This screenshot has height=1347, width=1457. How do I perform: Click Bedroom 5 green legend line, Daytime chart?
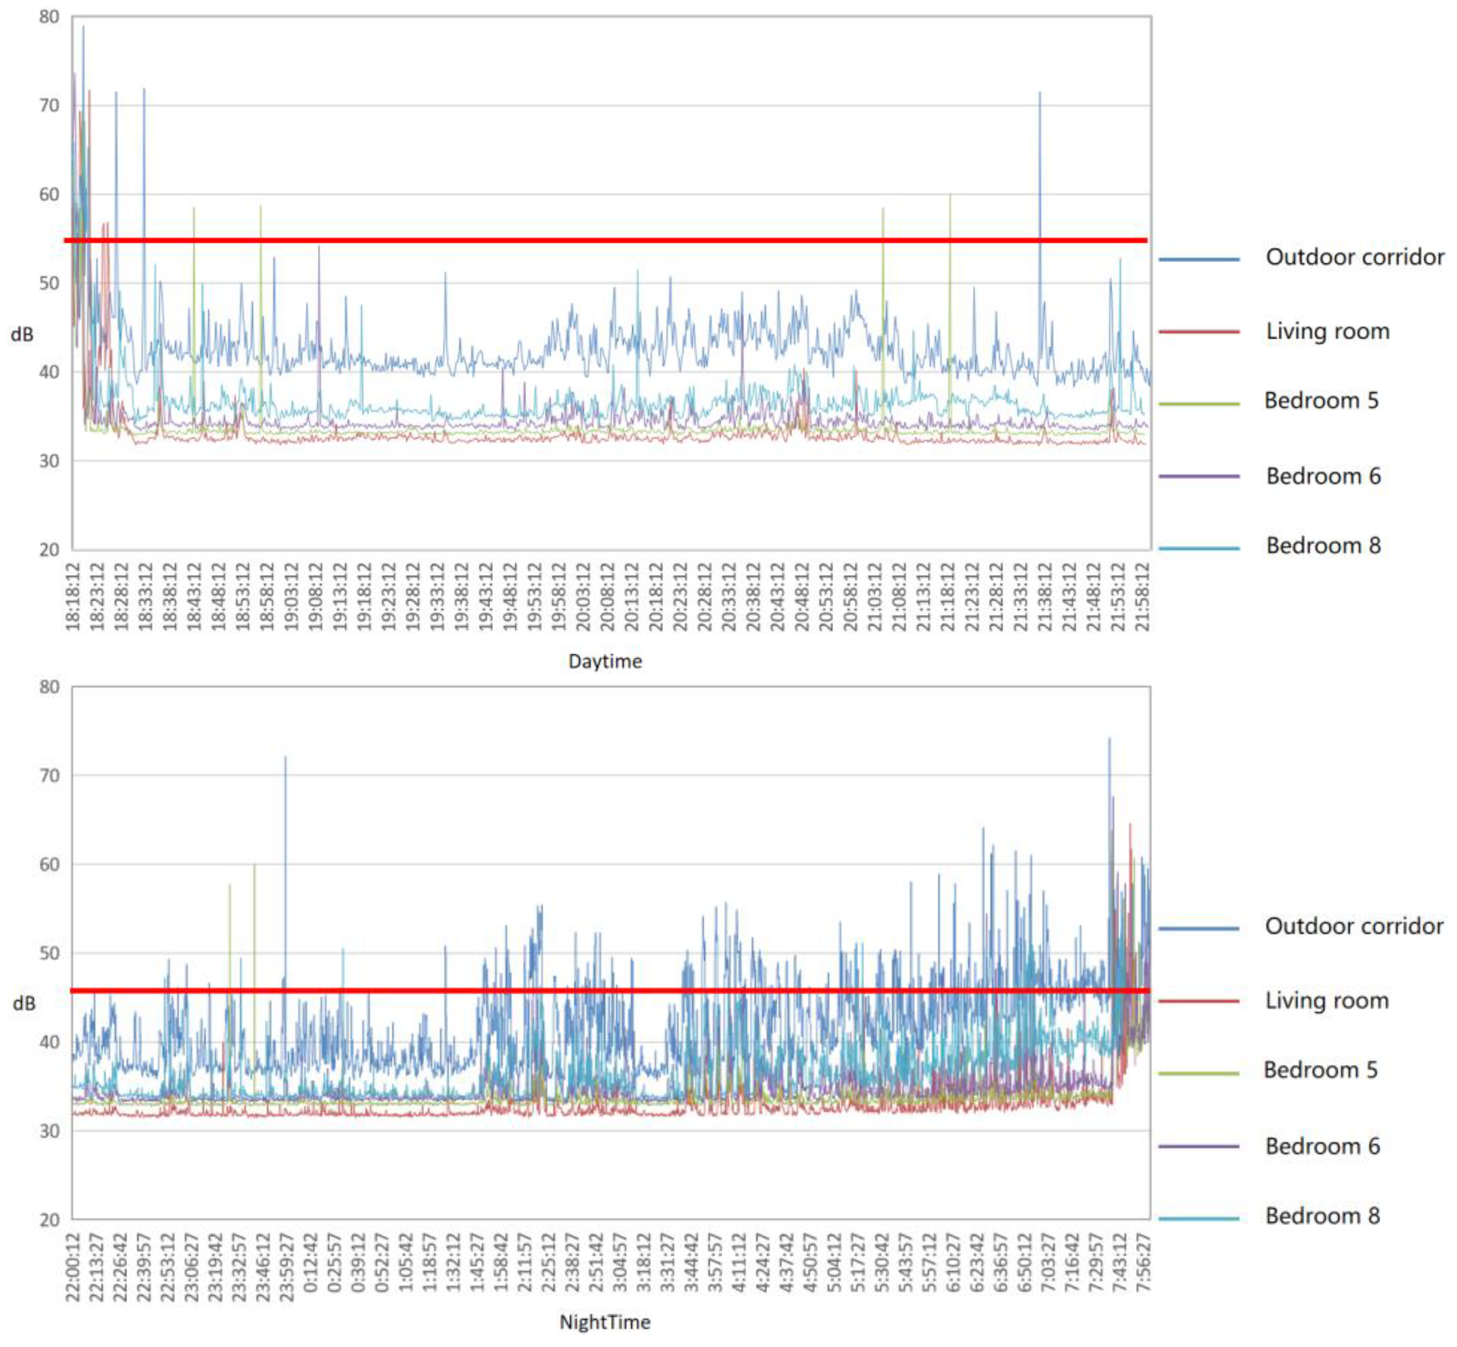click(1199, 403)
